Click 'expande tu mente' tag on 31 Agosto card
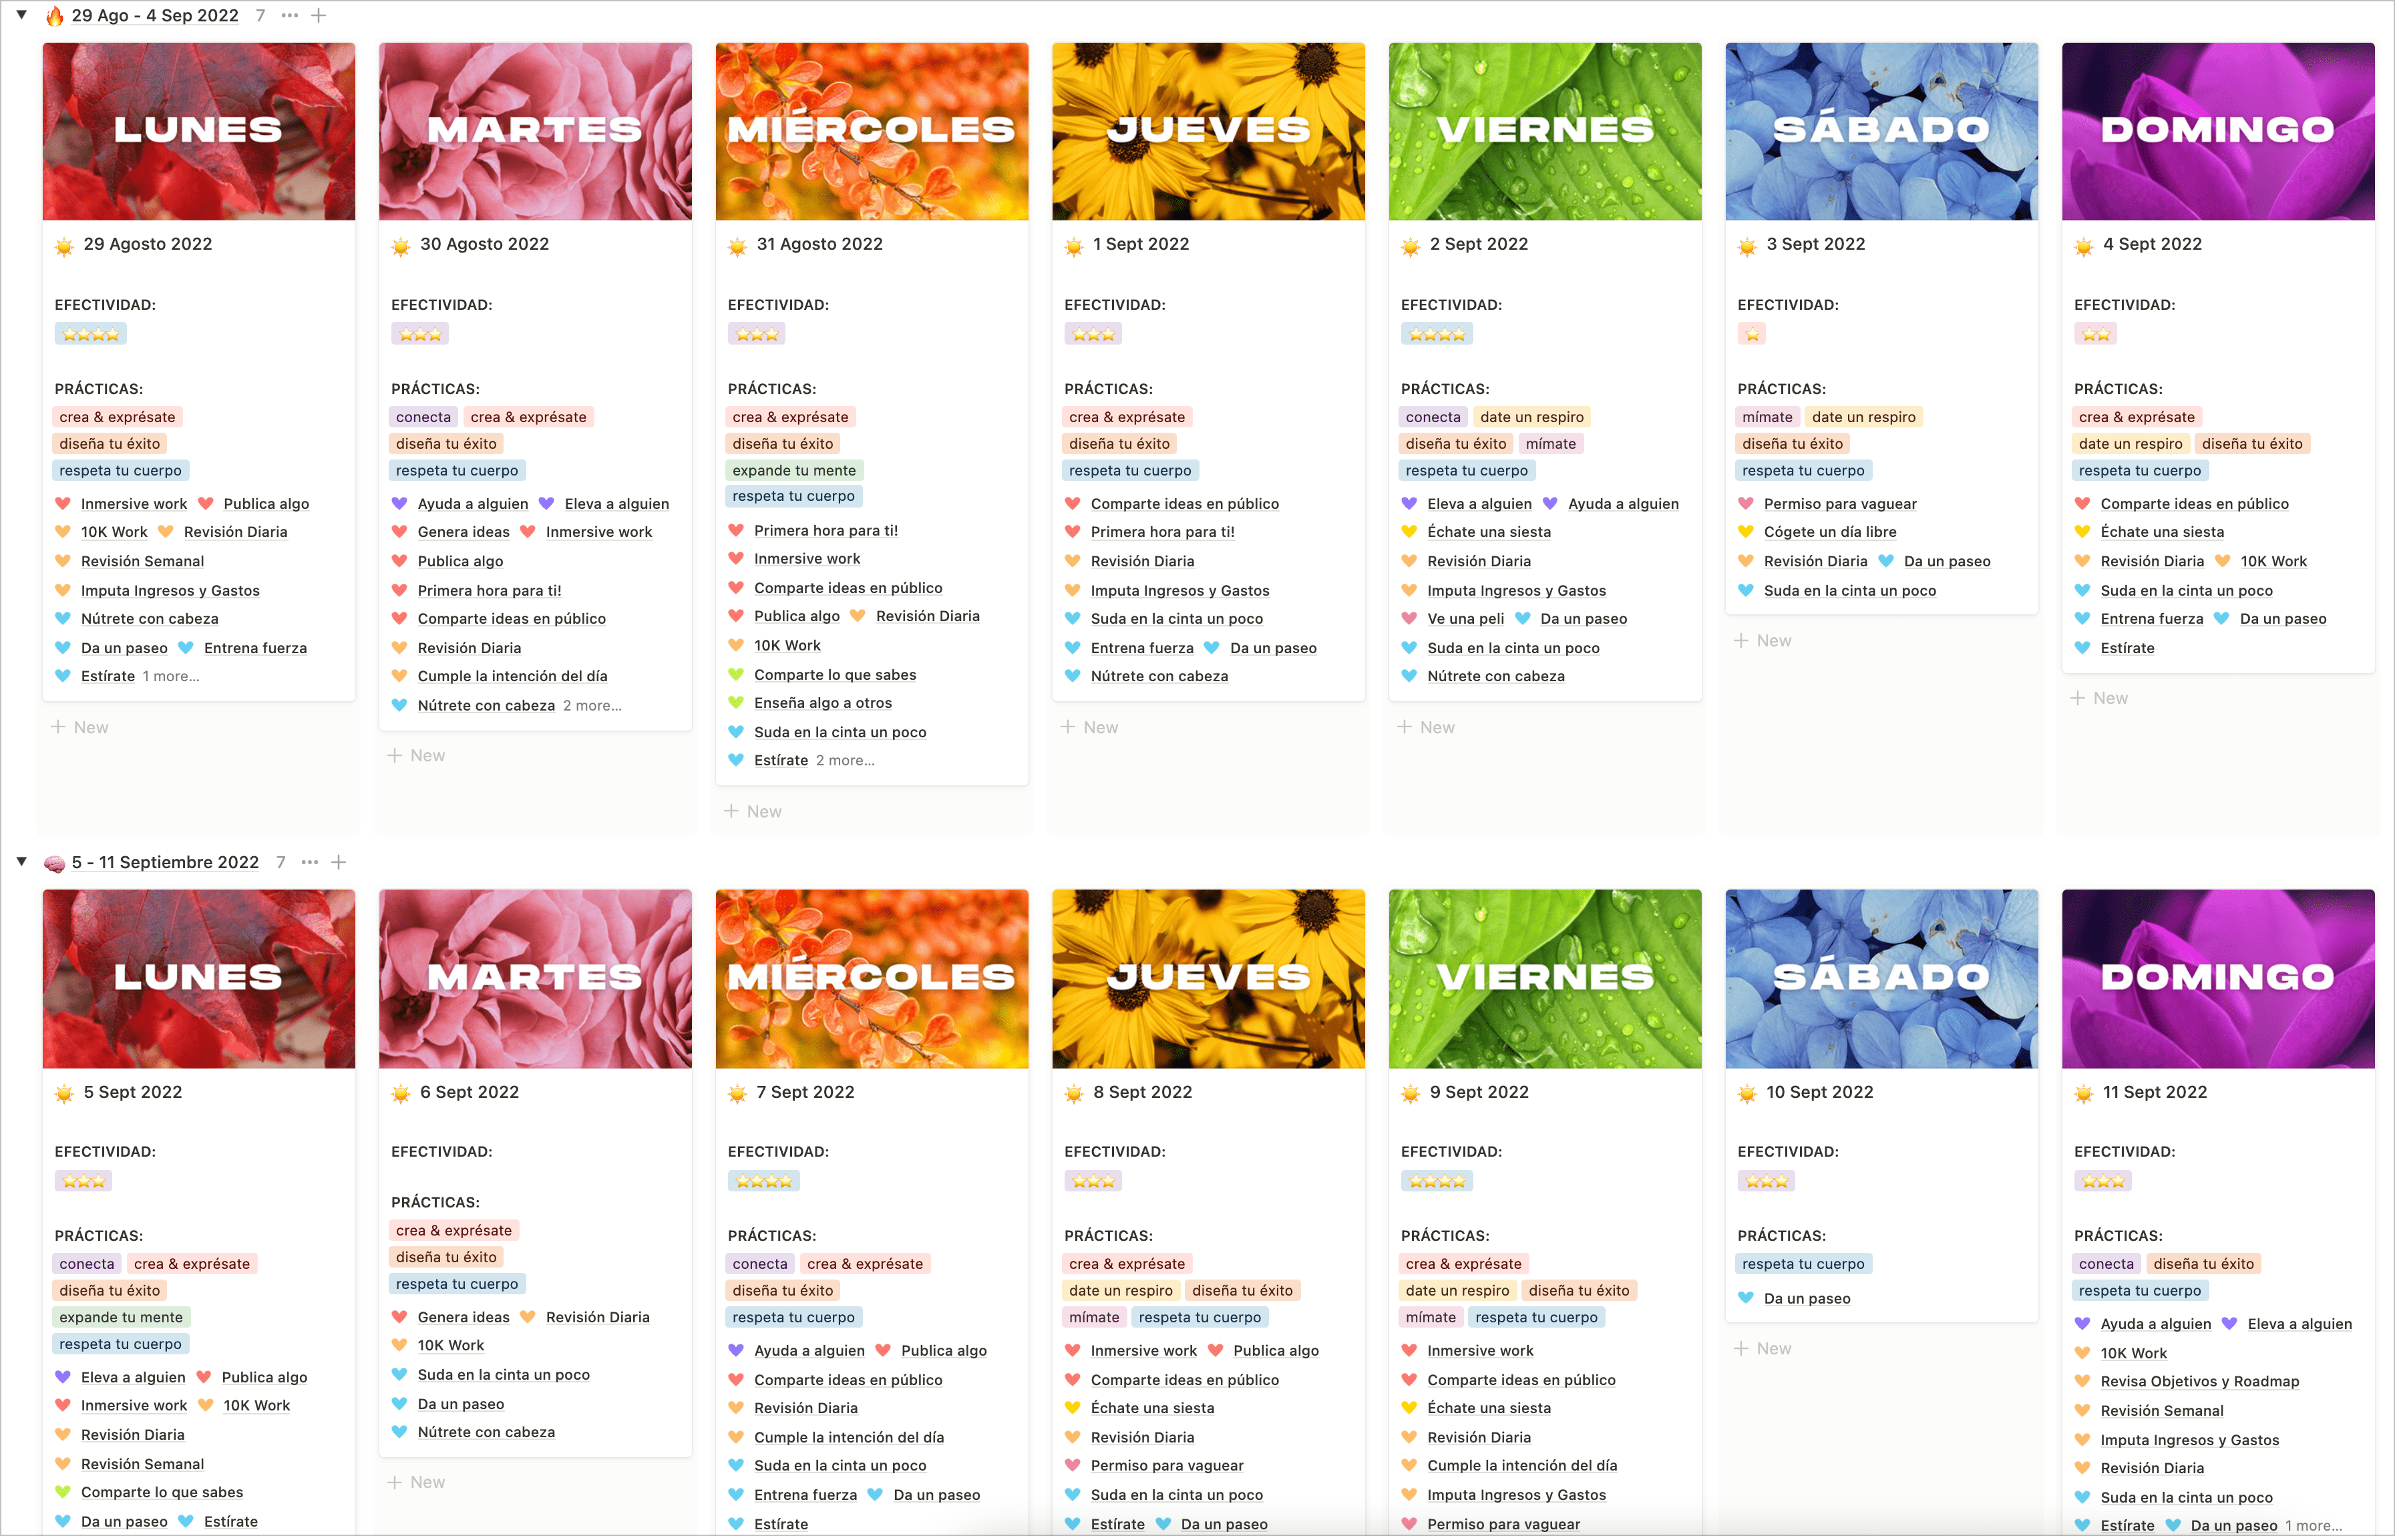Screen dimensions: 2395x1536 pos(794,469)
